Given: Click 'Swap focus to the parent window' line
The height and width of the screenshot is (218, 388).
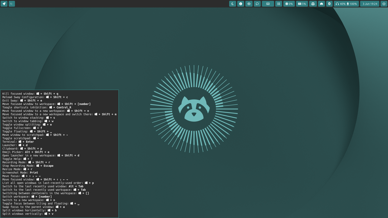Looking at the screenshot, I should pos(34,207).
